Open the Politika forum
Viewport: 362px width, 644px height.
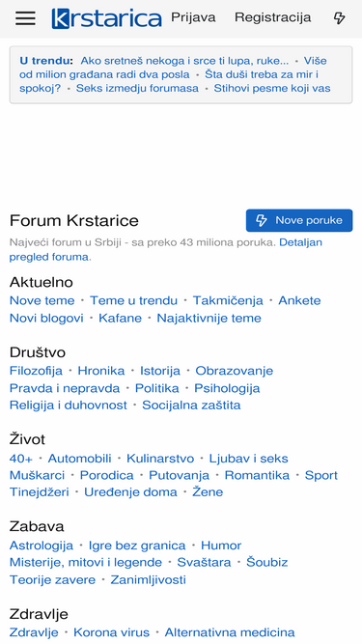[x=157, y=388]
